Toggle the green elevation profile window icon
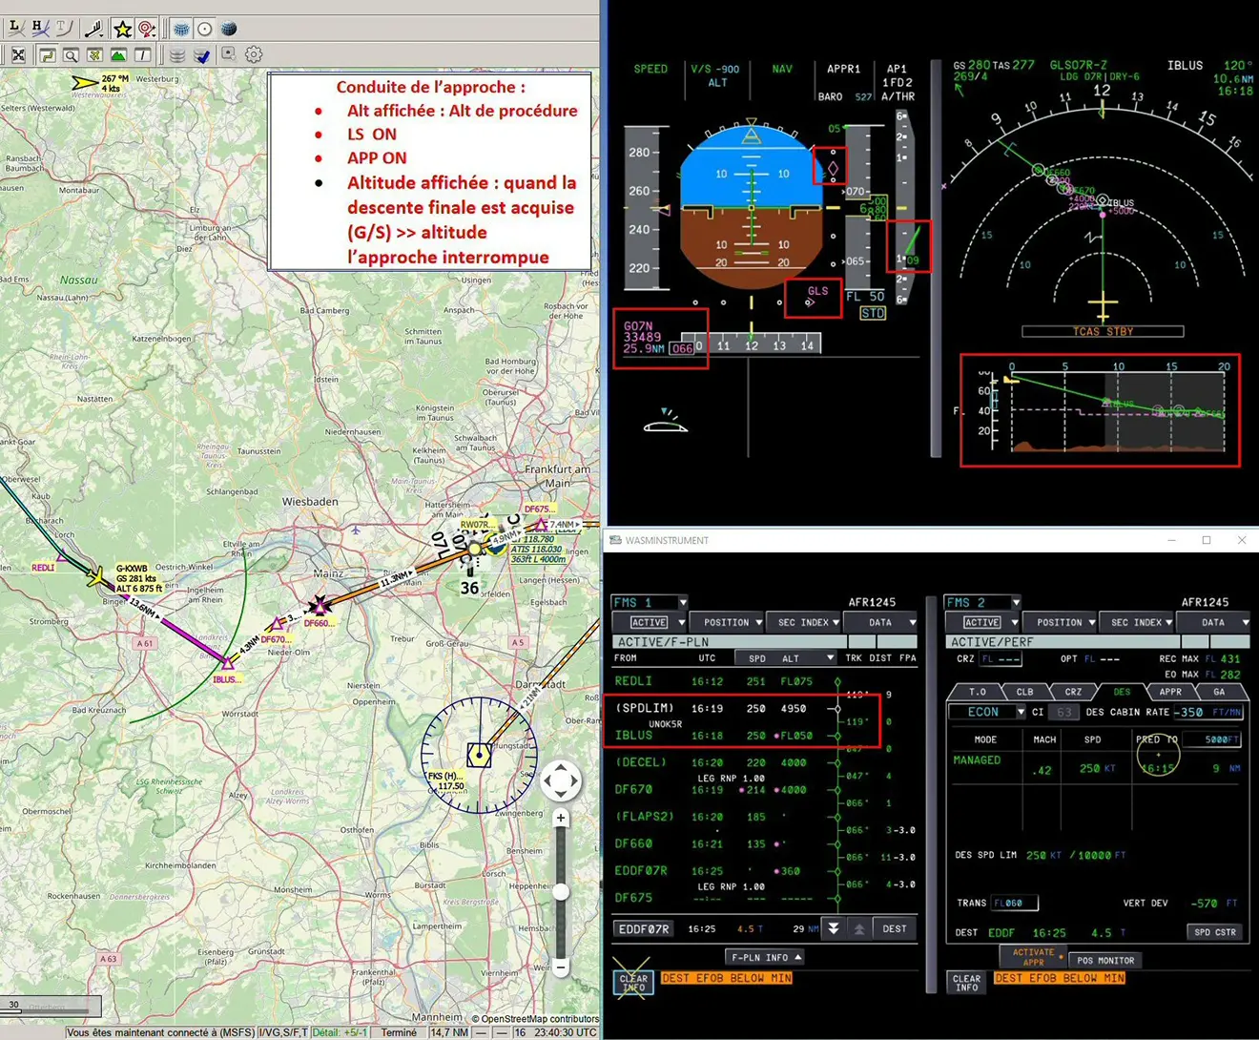Screen dimensions: 1259x1040 [x=118, y=55]
